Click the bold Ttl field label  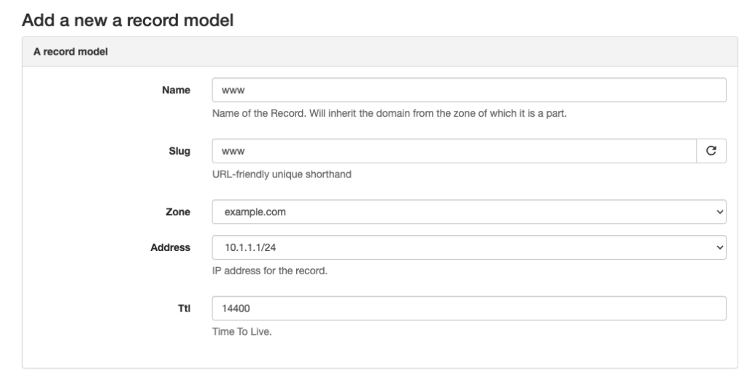tap(184, 308)
